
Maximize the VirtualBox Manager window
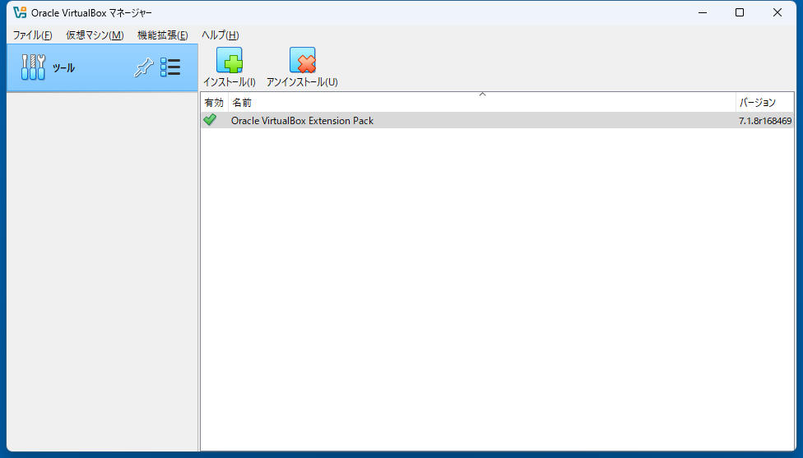tap(740, 12)
